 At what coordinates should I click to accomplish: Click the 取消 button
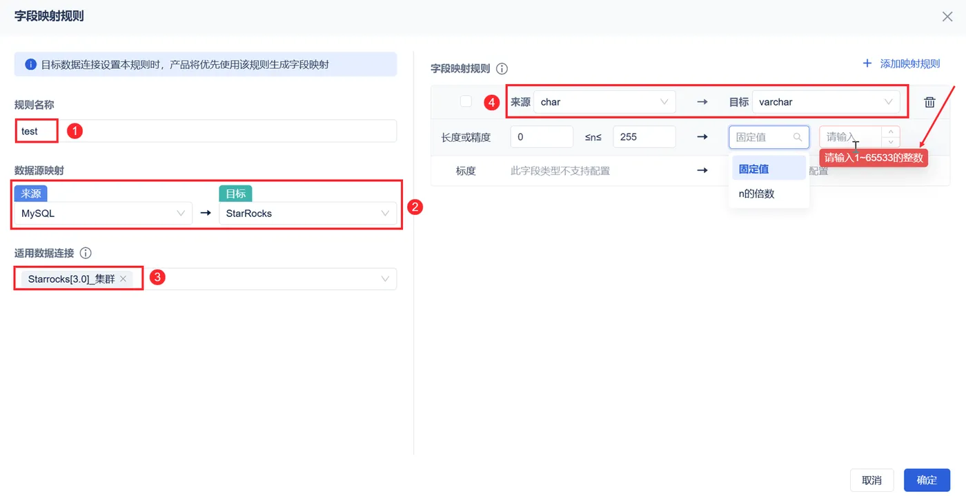point(871,480)
